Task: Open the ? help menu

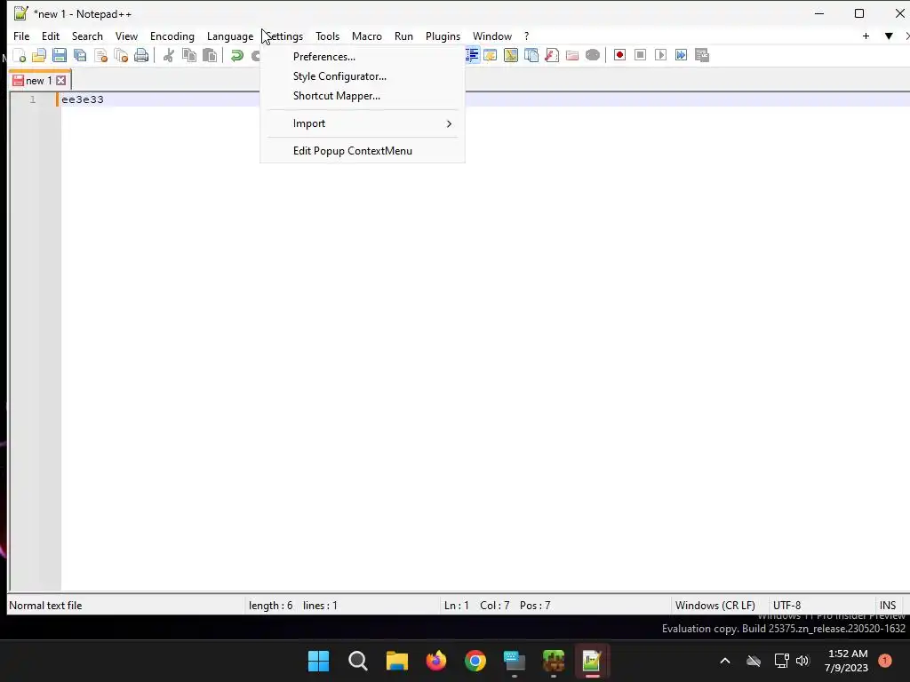Action: (526, 36)
